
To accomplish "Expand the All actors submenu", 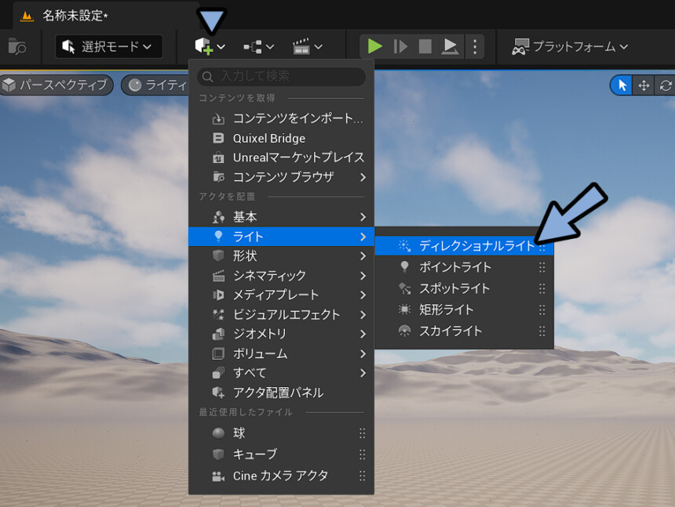I will coord(282,373).
